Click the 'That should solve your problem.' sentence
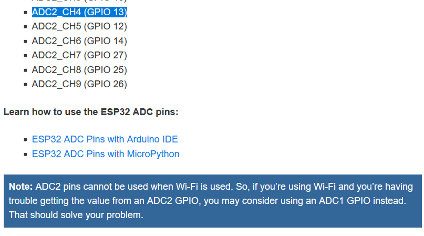 [76, 215]
